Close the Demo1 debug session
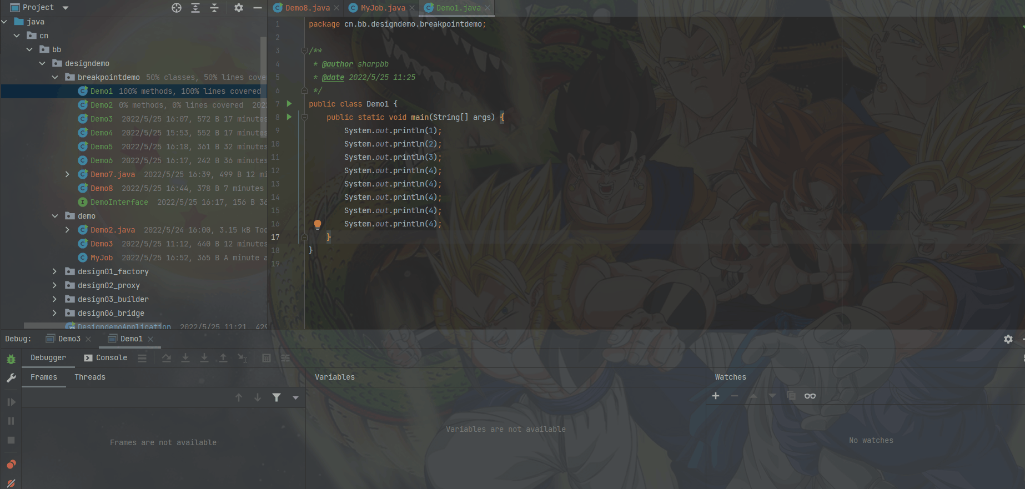This screenshot has height=489, width=1025. [x=150, y=339]
